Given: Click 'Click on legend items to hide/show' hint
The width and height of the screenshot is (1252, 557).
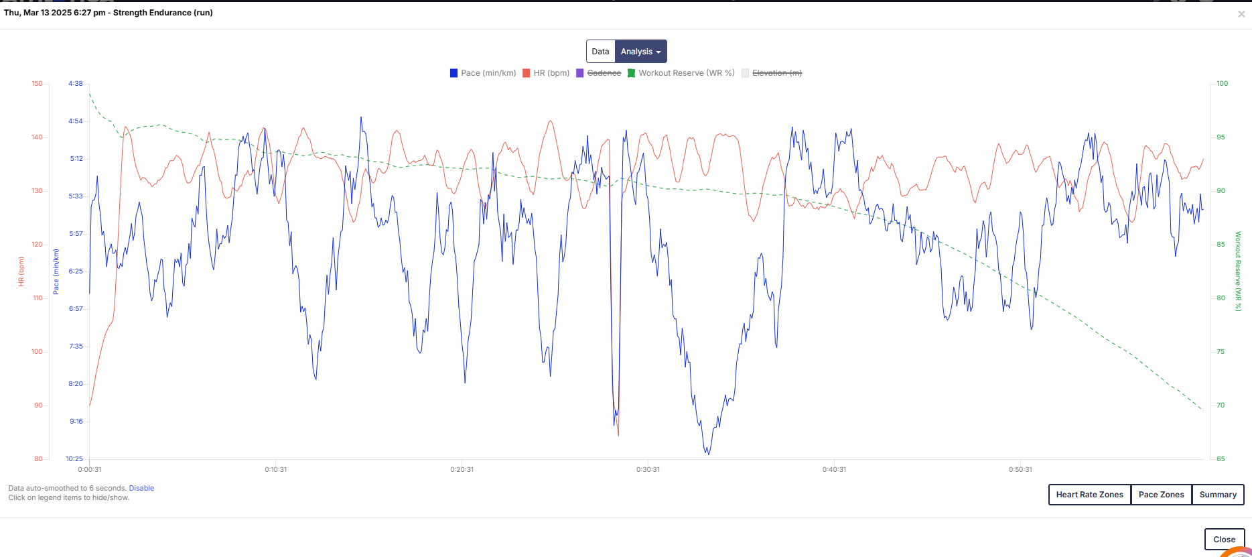Looking at the screenshot, I should [x=69, y=497].
